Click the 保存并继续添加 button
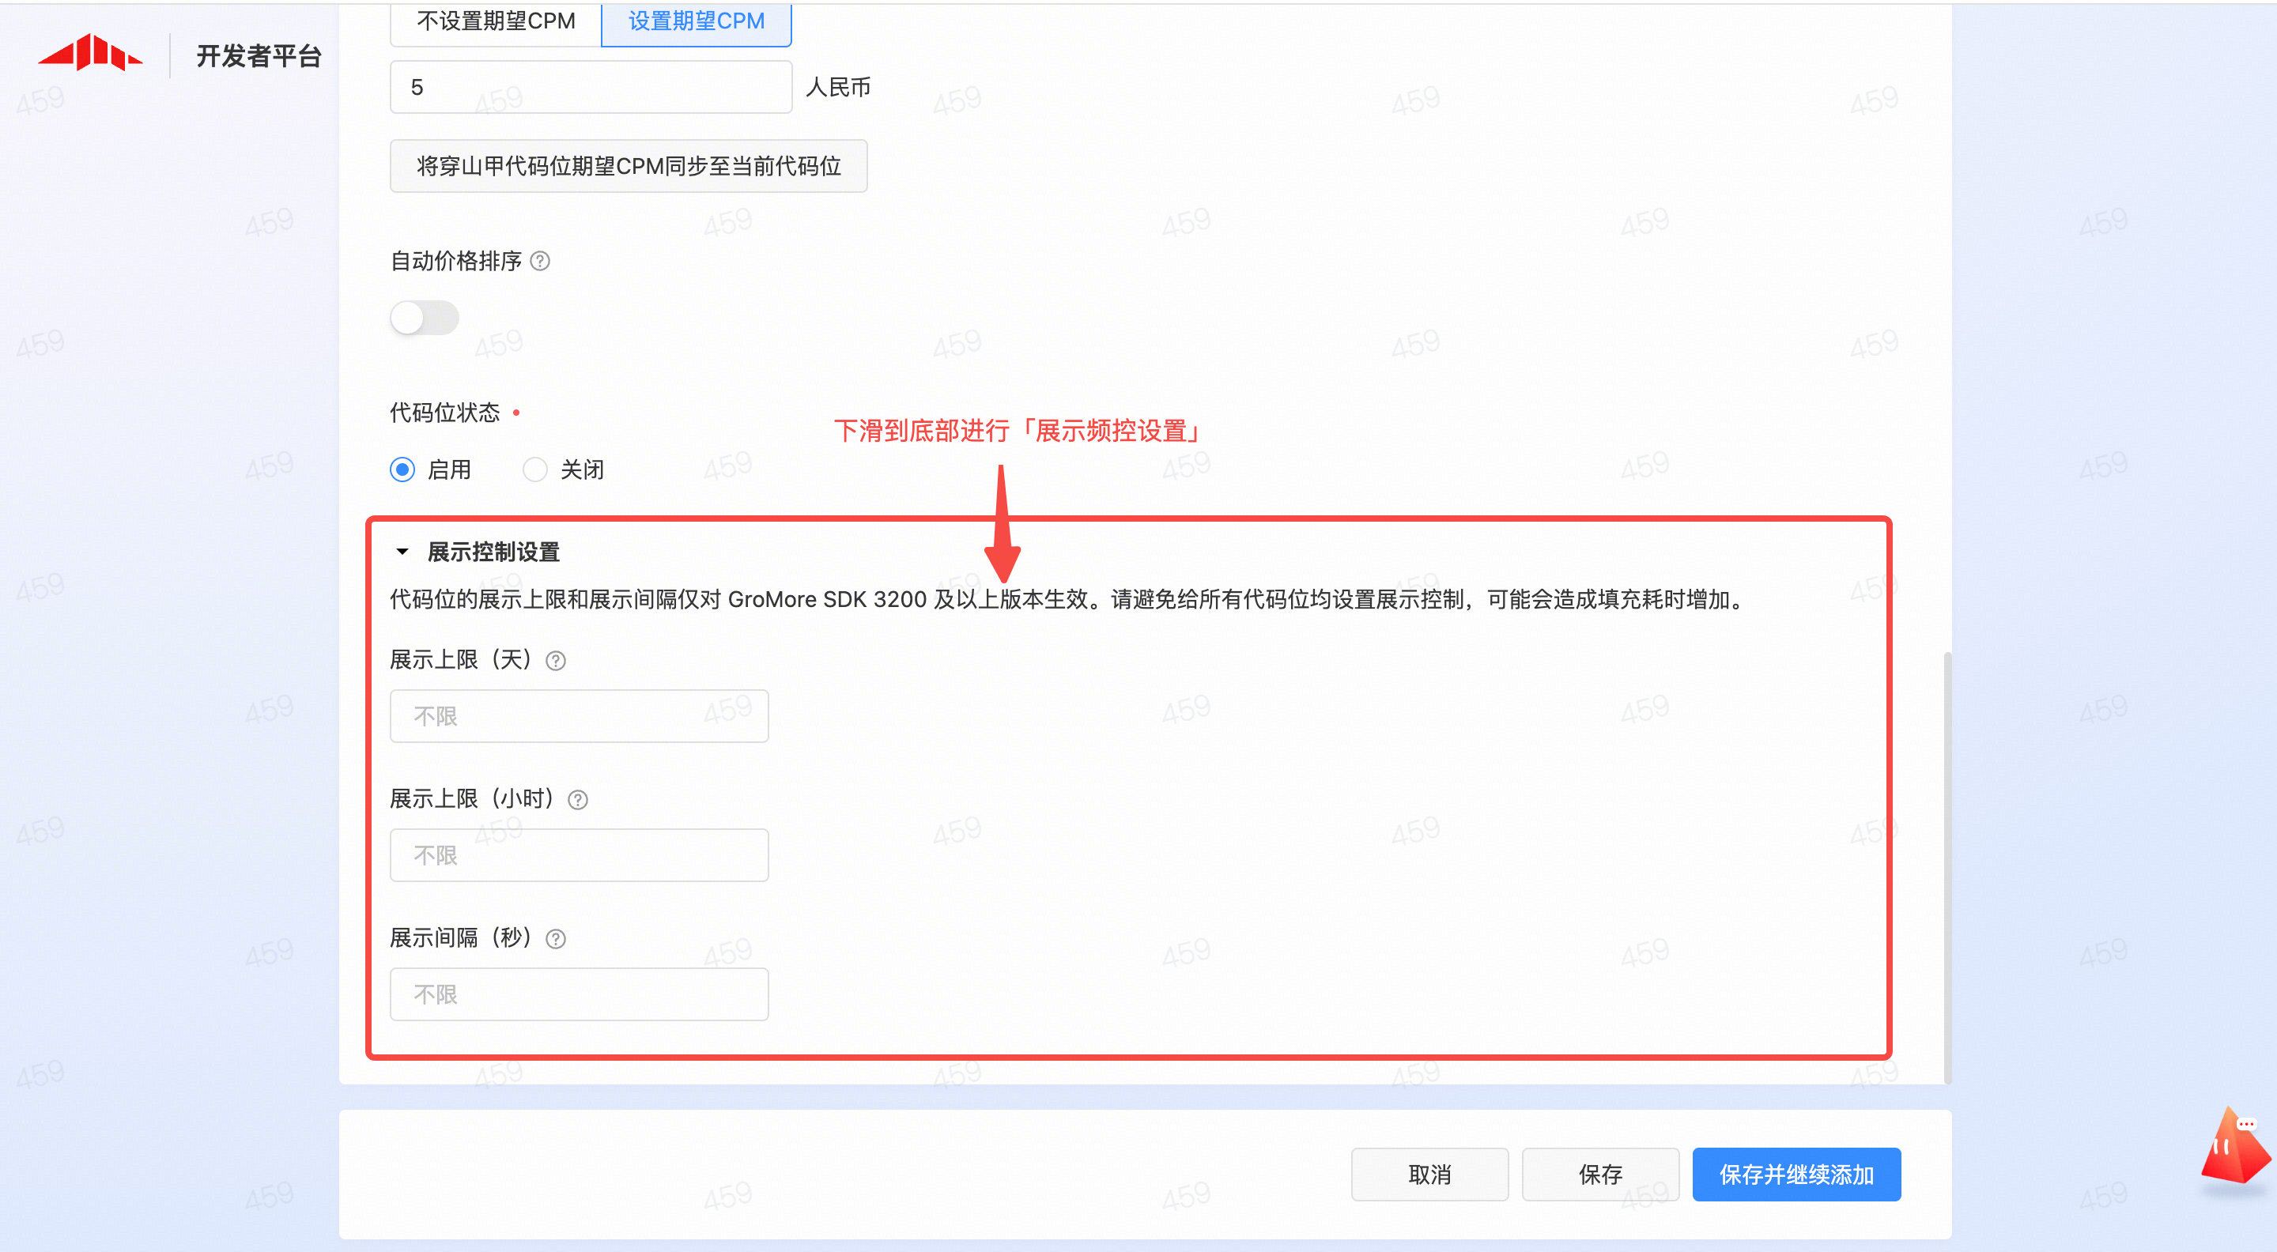This screenshot has width=2277, height=1252. 1796,1175
